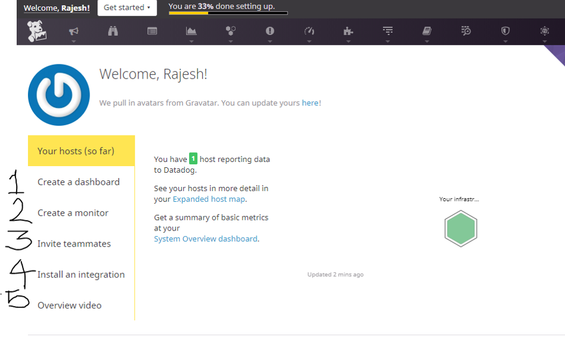Click the green host hexagon
This screenshot has height=340, width=565.
(x=461, y=229)
